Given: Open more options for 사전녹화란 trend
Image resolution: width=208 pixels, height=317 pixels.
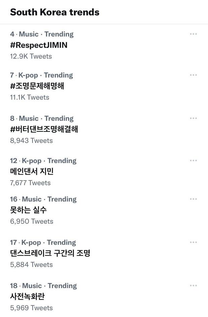Looking at the screenshot, I should pos(193,286).
